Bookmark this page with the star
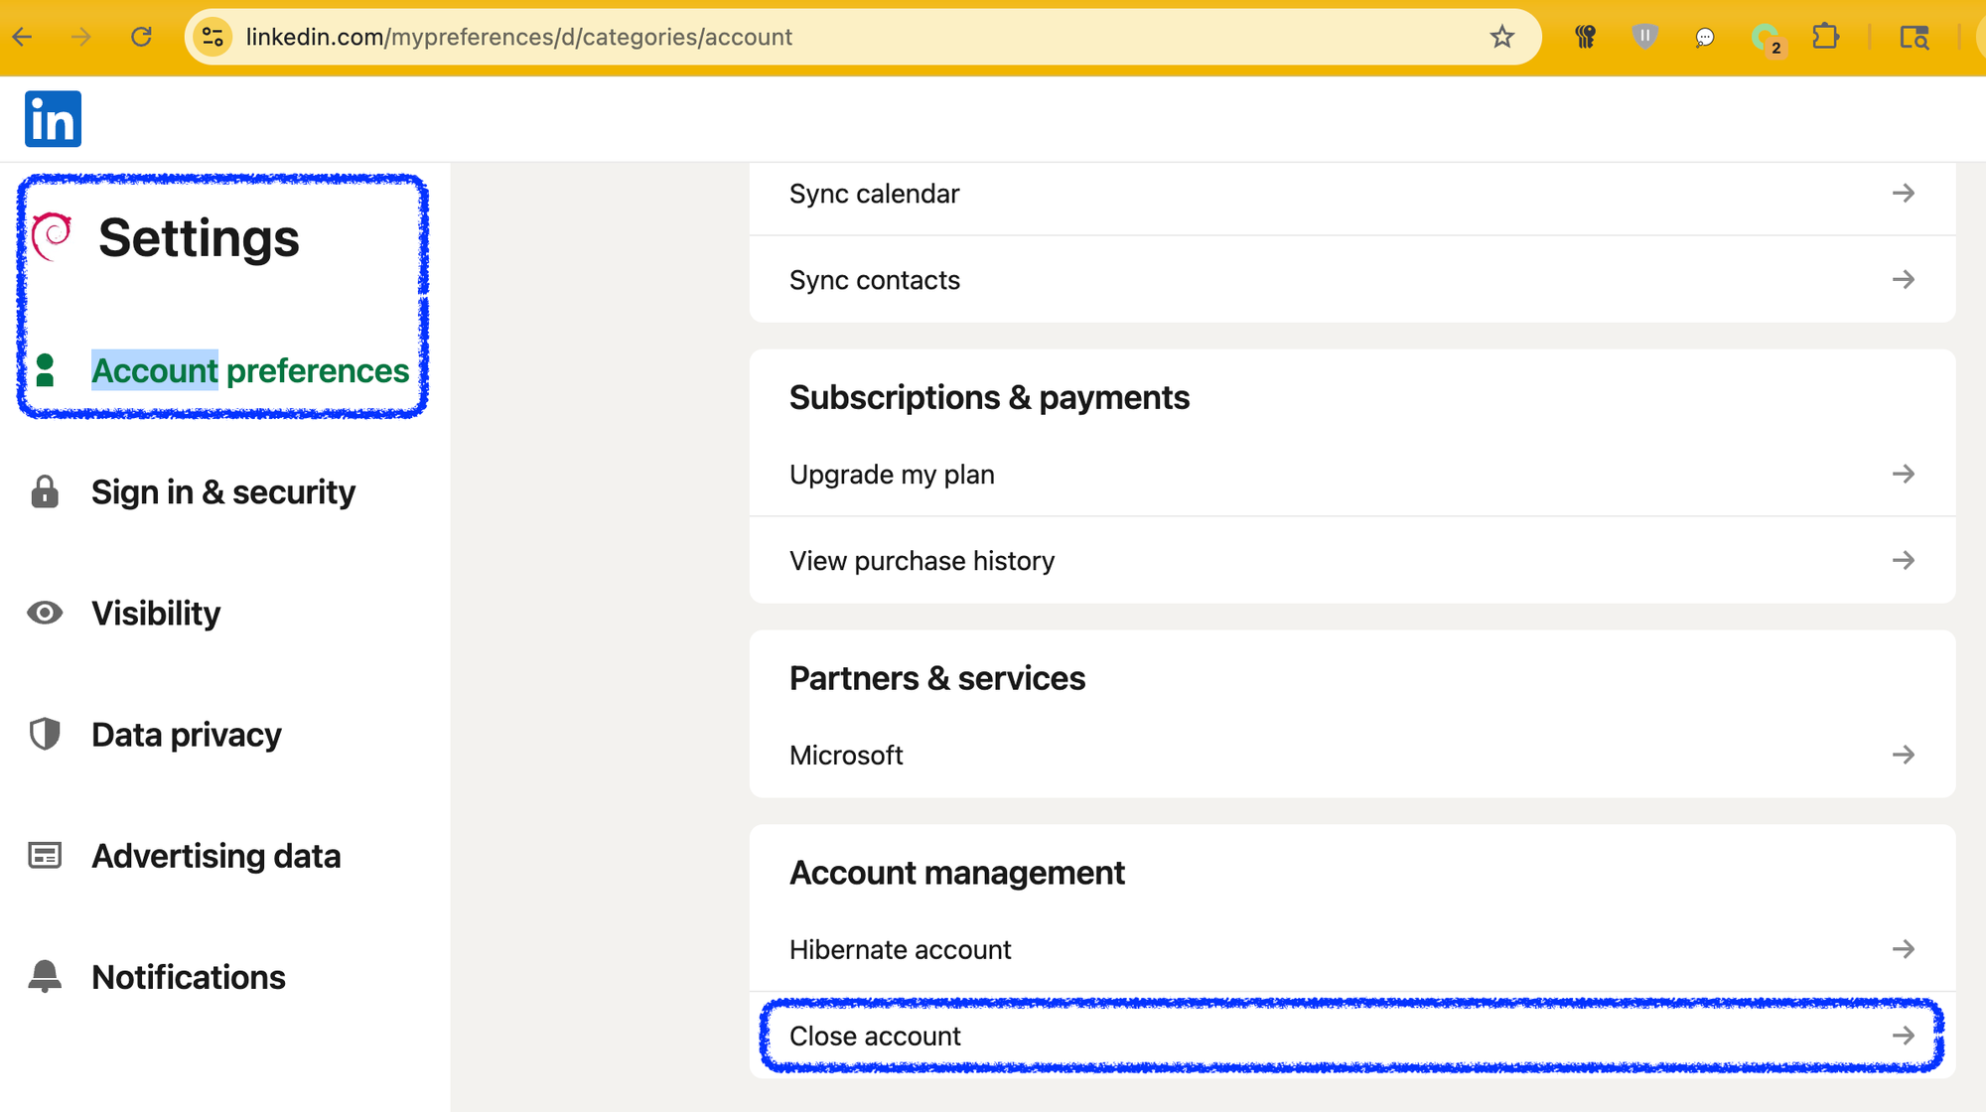This screenshot has width=1986, height=1112. click(x=1501, y=37)
